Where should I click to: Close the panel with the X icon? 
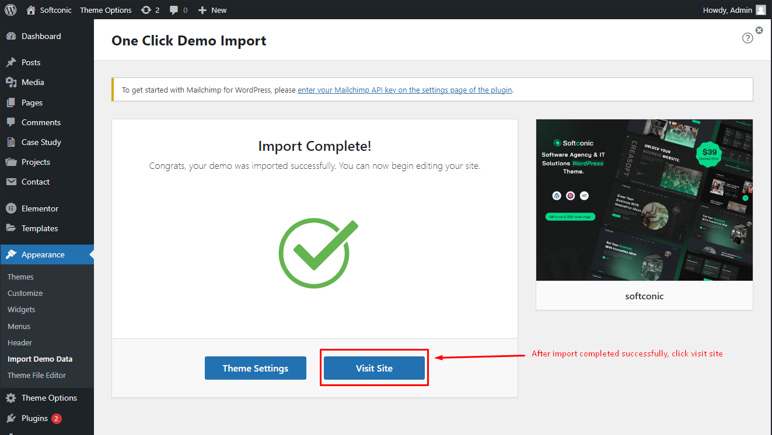(759, 30)
